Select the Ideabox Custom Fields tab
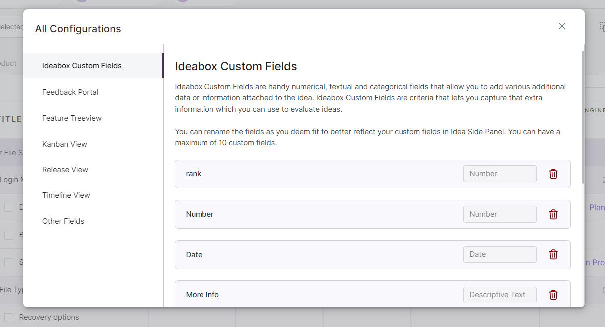 pos(82,66)
